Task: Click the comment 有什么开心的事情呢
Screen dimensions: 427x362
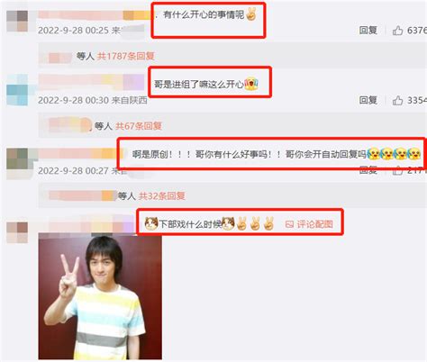Action: tap(204, 14)
